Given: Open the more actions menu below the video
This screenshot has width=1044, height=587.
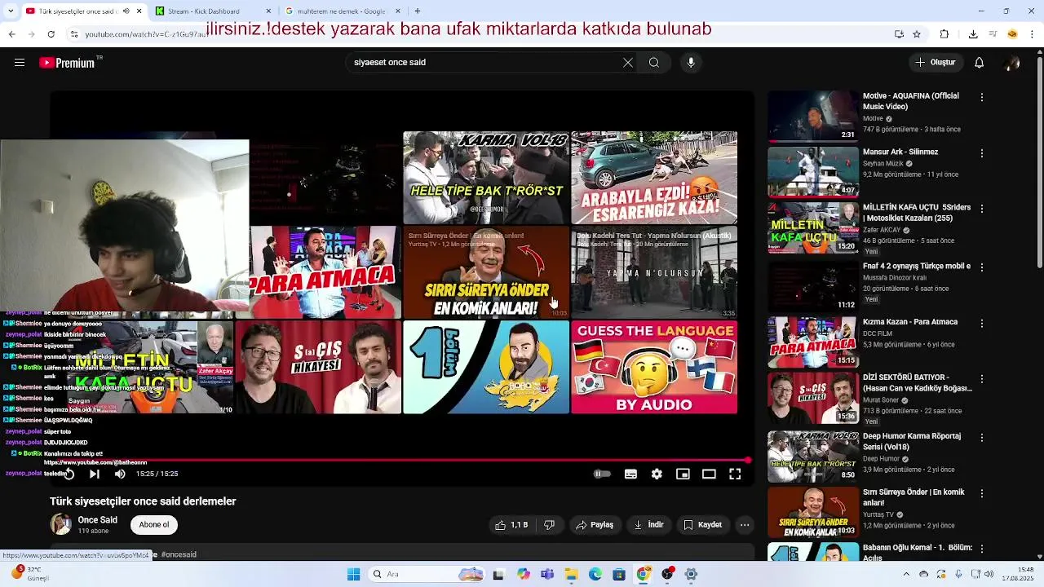Looking at the screenshot, I should click(745, 525).
